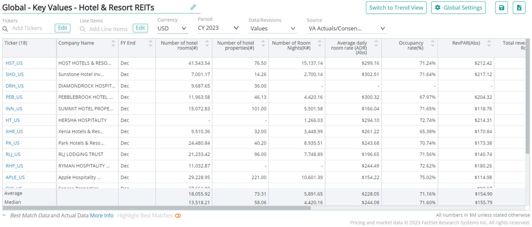532x227 pixels.
Task: Open the Source VA Actuals dropdown
Action: (x=346, y=28)
